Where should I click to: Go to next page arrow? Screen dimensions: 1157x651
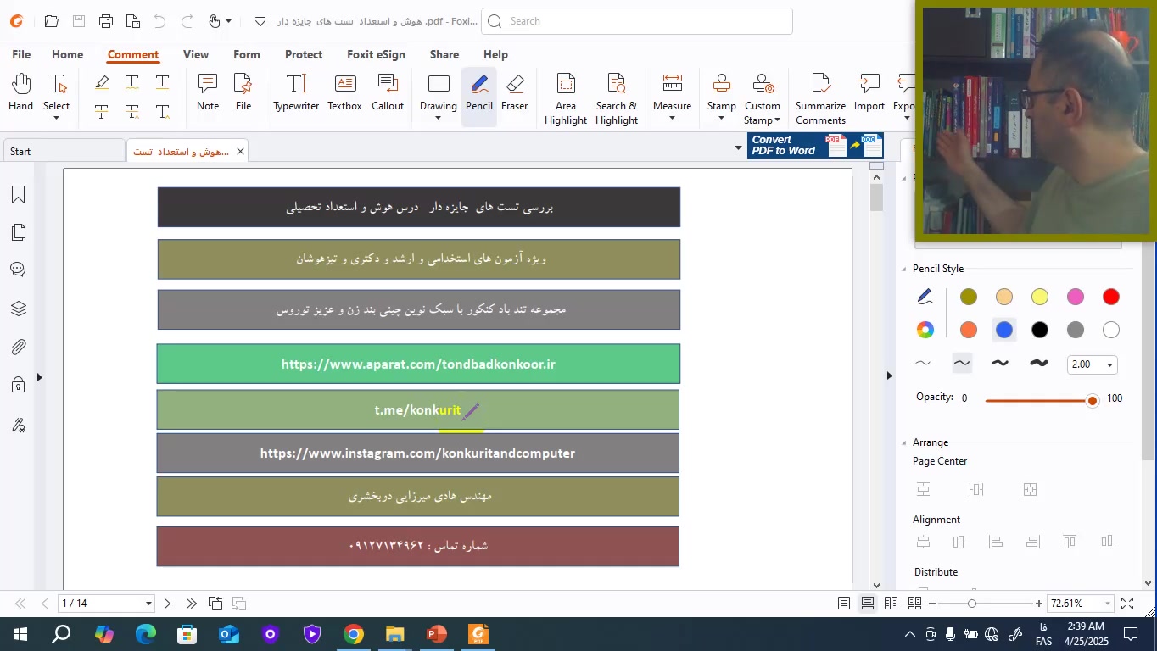[x=167, y=604]
